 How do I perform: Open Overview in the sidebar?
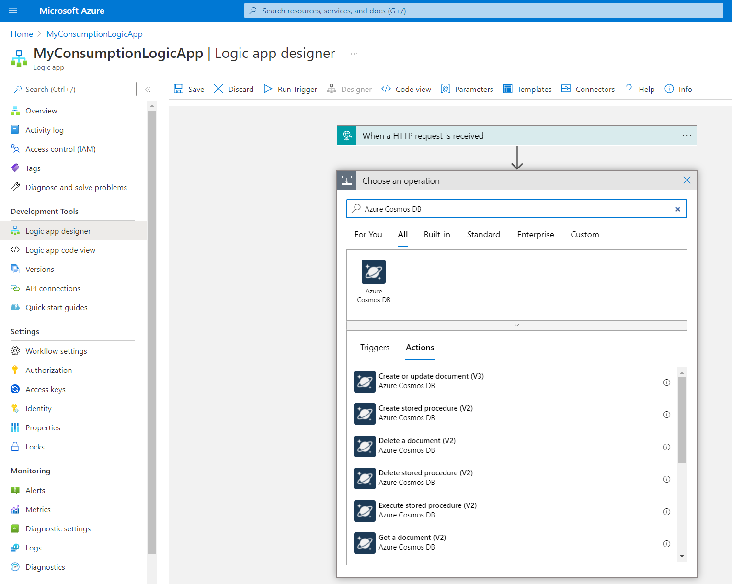pos(74,111)
